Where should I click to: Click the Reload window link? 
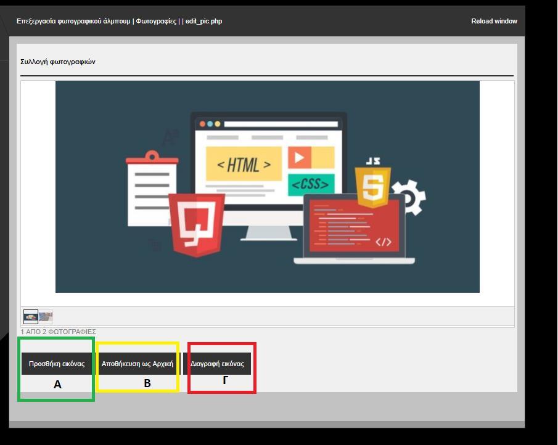494,21
